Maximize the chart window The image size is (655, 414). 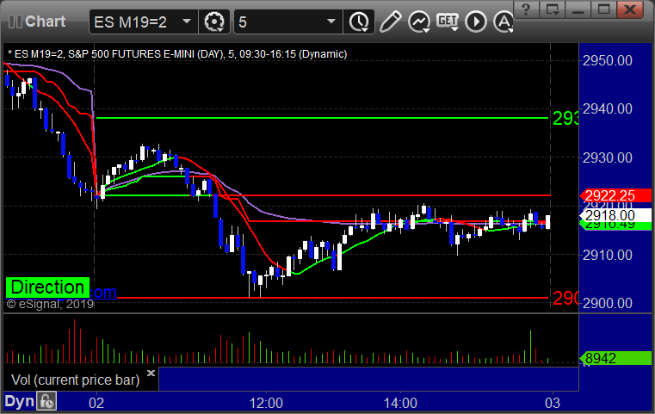point(603,9)
